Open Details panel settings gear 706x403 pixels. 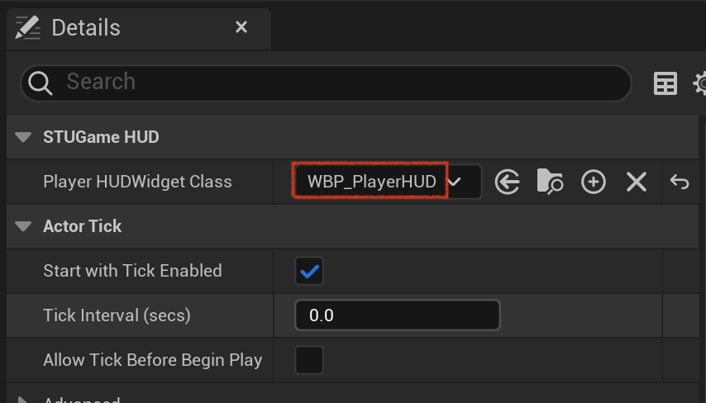point(699,83)
